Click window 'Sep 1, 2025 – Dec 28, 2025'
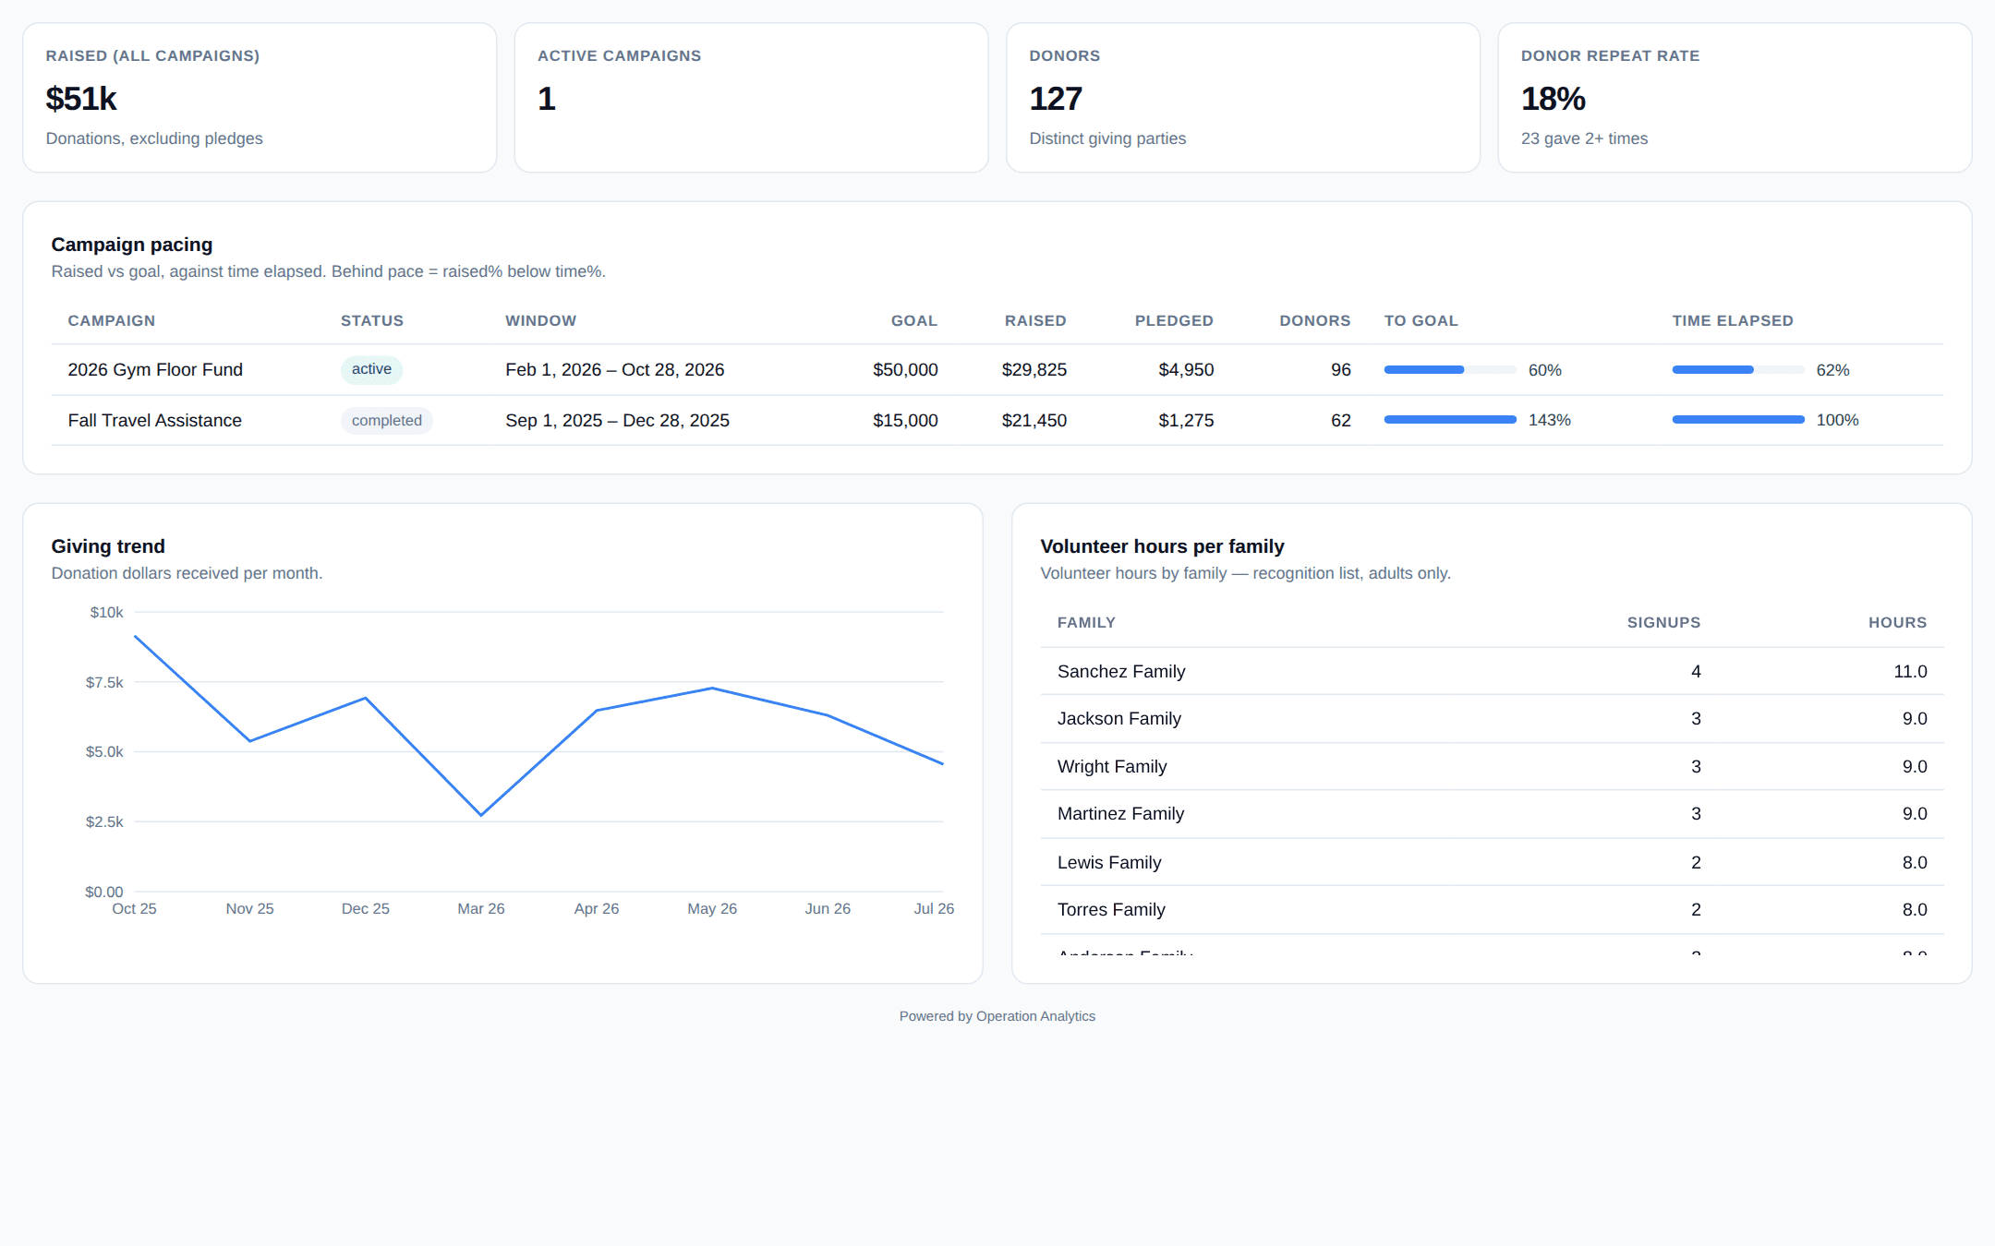 (x=617, y=421)
